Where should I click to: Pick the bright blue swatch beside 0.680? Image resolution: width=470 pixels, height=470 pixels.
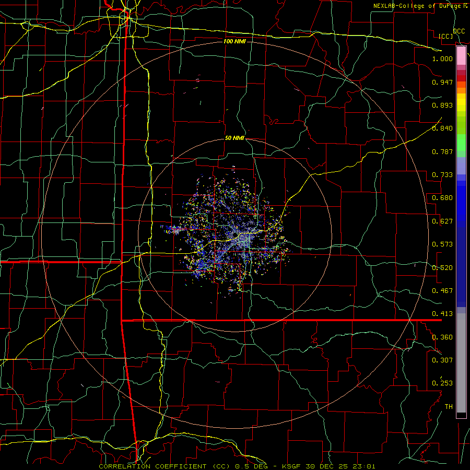pos(461,203)
